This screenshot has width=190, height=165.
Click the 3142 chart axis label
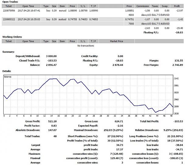176,79
